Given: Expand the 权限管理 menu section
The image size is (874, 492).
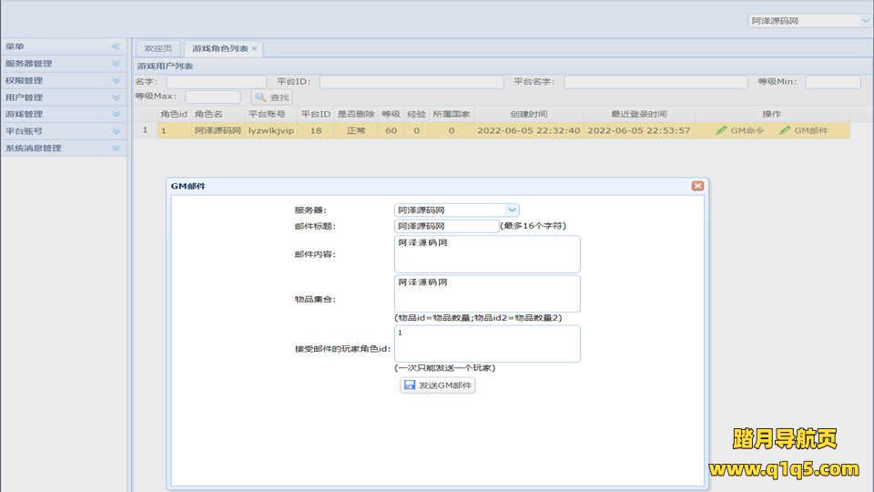Looking at the screenshot, I should [116, 80].
